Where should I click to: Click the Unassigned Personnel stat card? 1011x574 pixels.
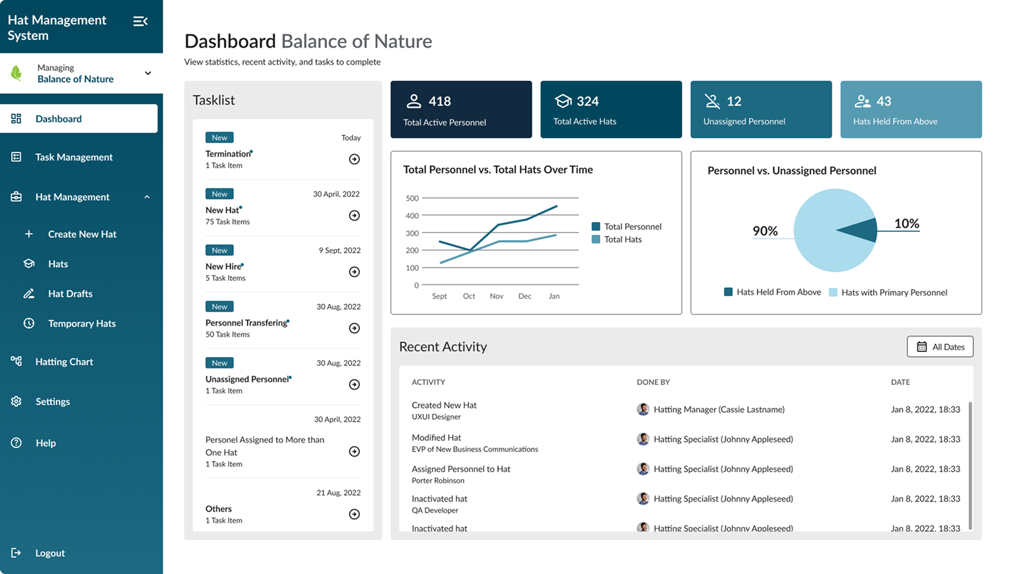[x=761, y=110]
